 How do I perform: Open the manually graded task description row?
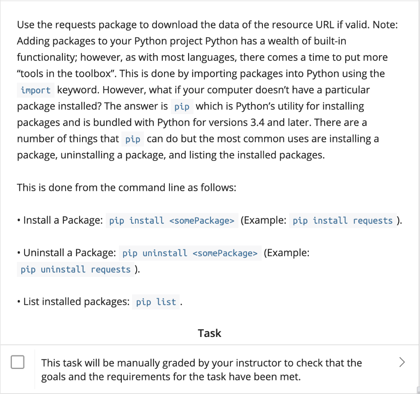click(x=210, y=369)
